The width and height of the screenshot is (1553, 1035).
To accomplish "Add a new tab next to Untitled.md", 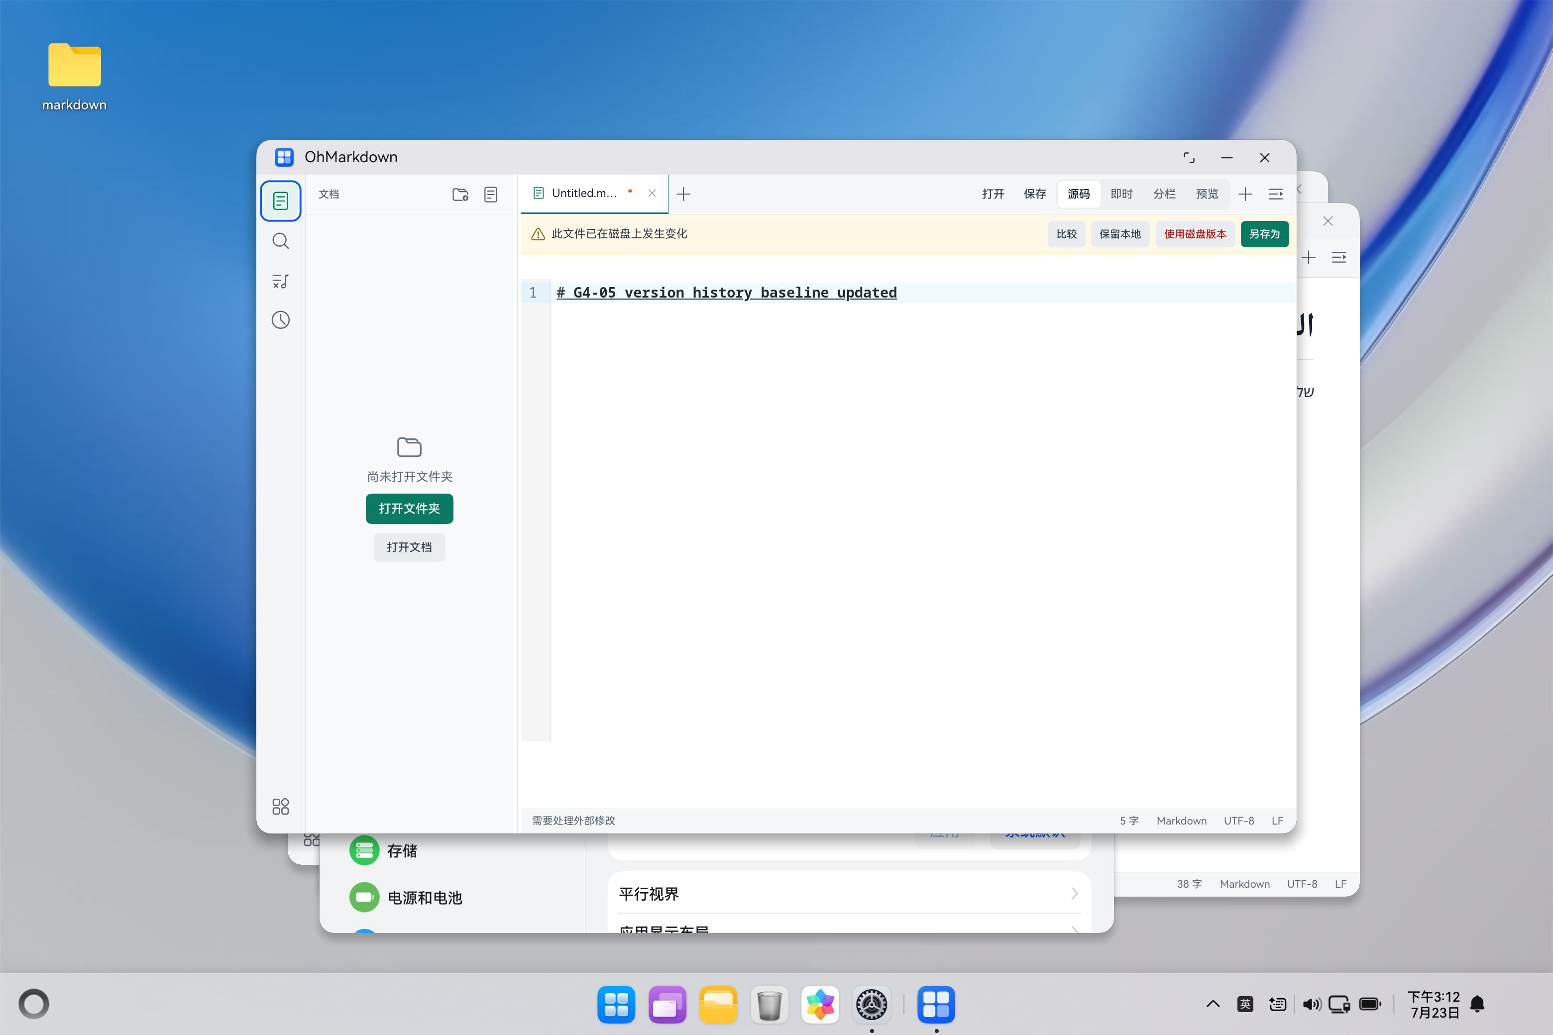I will 683,194.
